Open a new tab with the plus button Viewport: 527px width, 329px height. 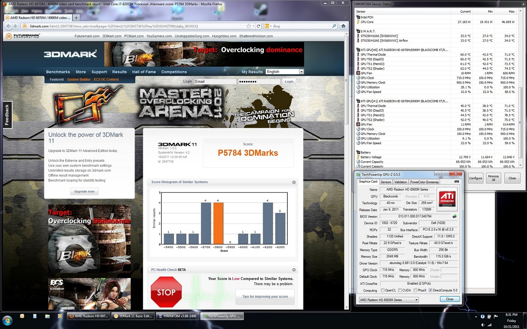(76, 18)
